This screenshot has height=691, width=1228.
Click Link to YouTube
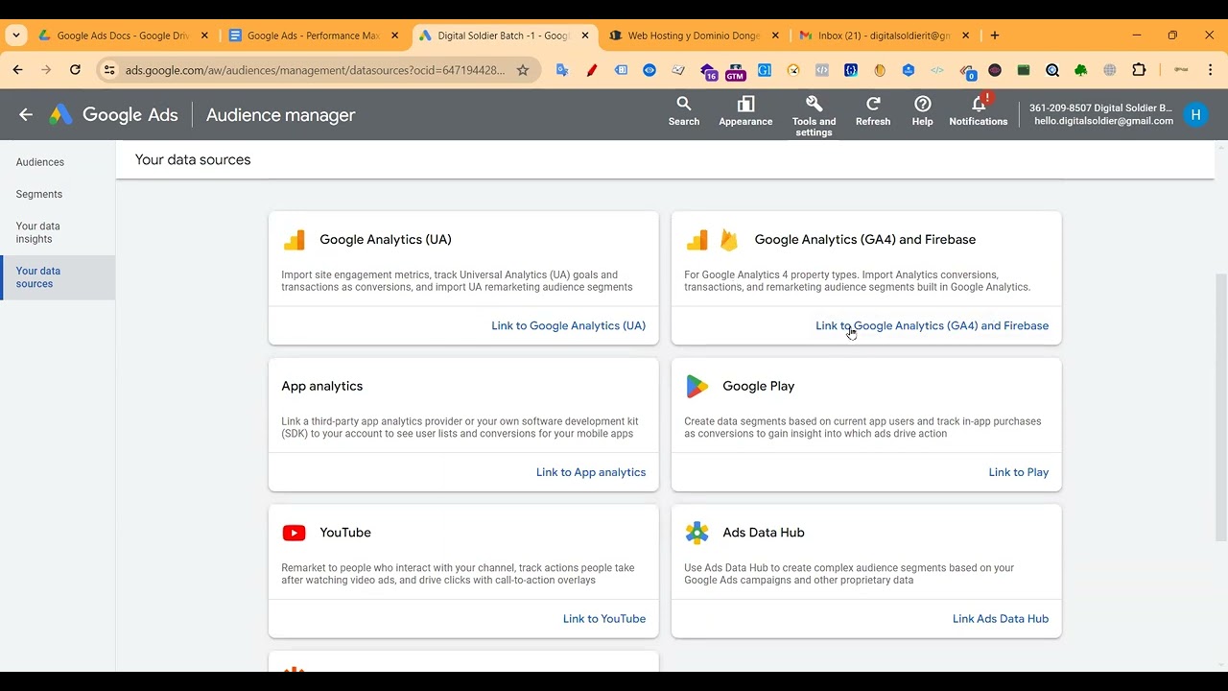604,619
